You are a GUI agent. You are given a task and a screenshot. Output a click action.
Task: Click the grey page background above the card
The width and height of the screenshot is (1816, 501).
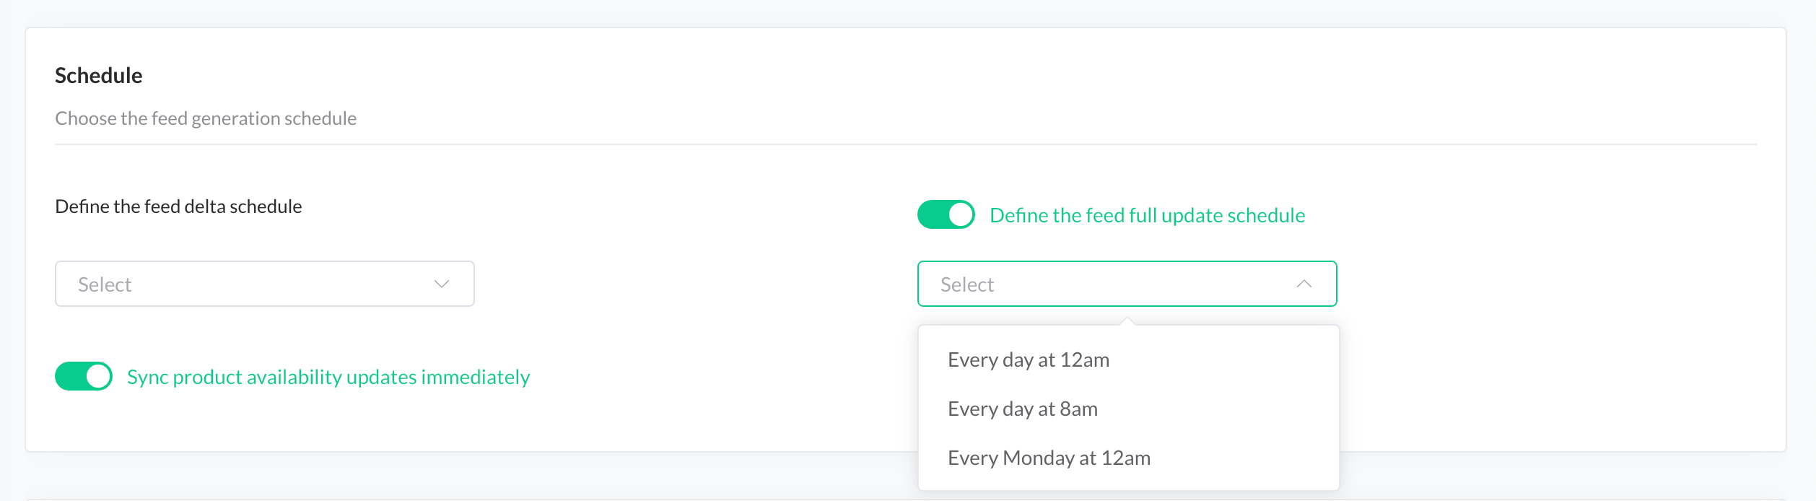coord(905,13)
